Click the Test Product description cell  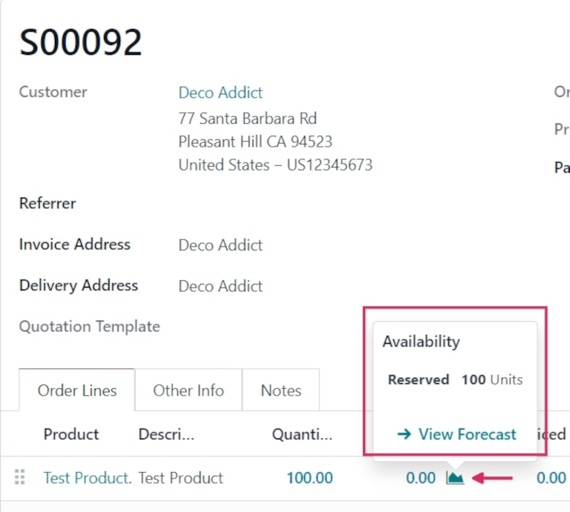180,478
